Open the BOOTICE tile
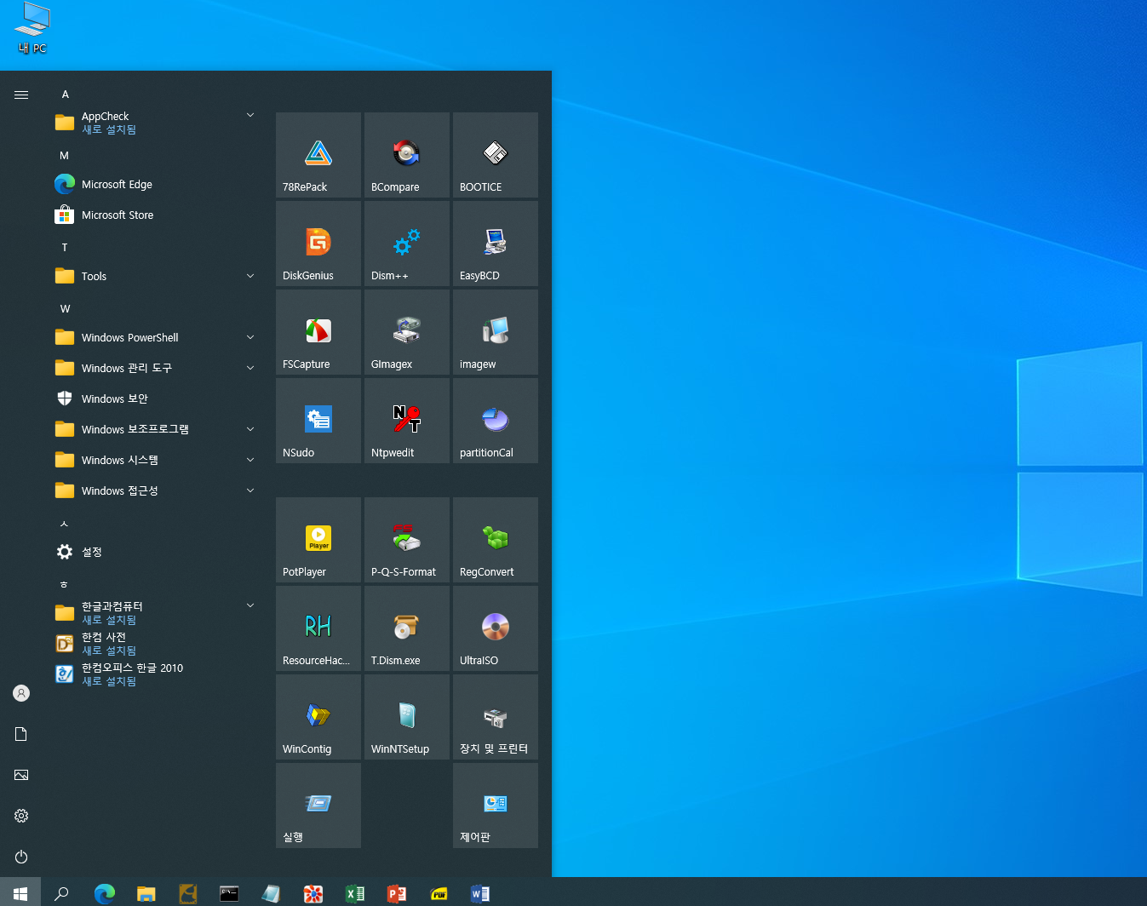This screenshot has height=906, width=1147. tap(496, 155)
